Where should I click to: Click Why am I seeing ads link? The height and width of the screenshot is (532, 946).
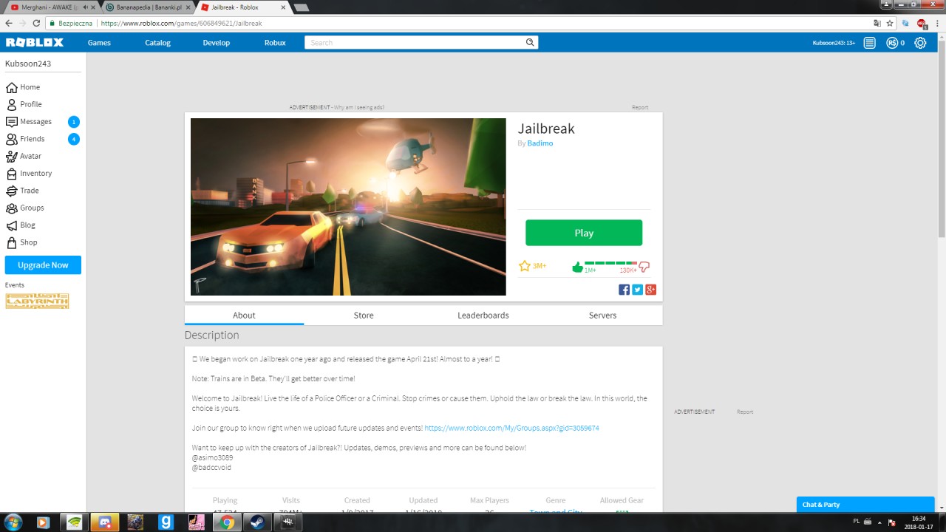(x=359, y=107)
